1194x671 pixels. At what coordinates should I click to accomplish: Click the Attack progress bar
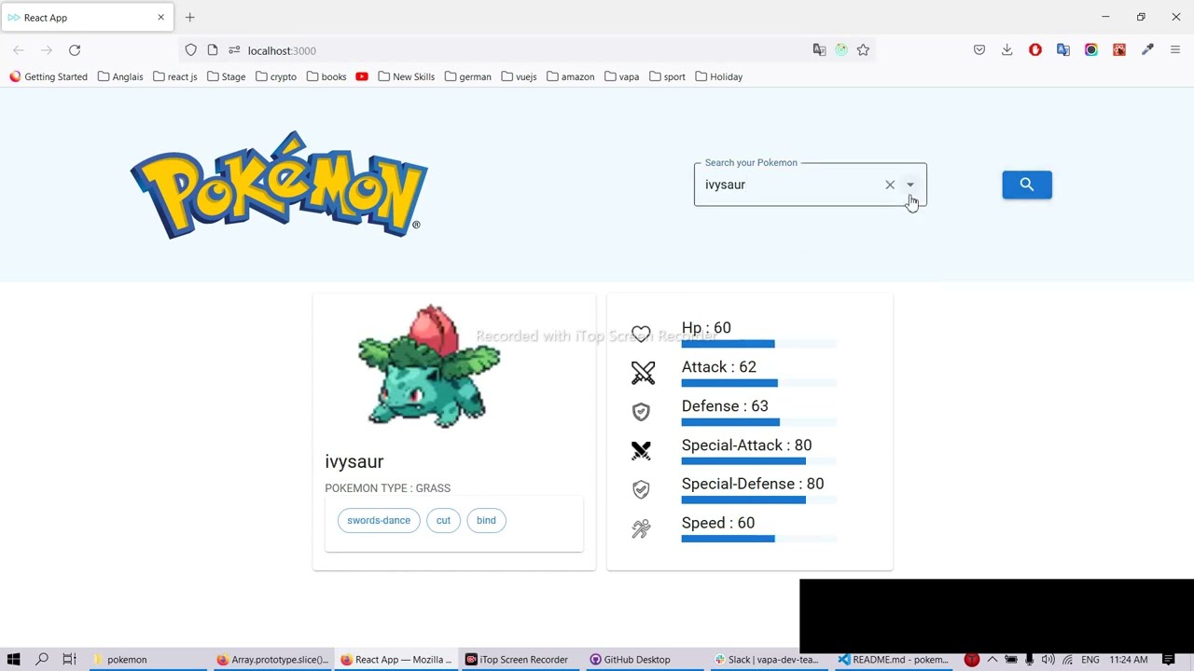click(758, 383)
